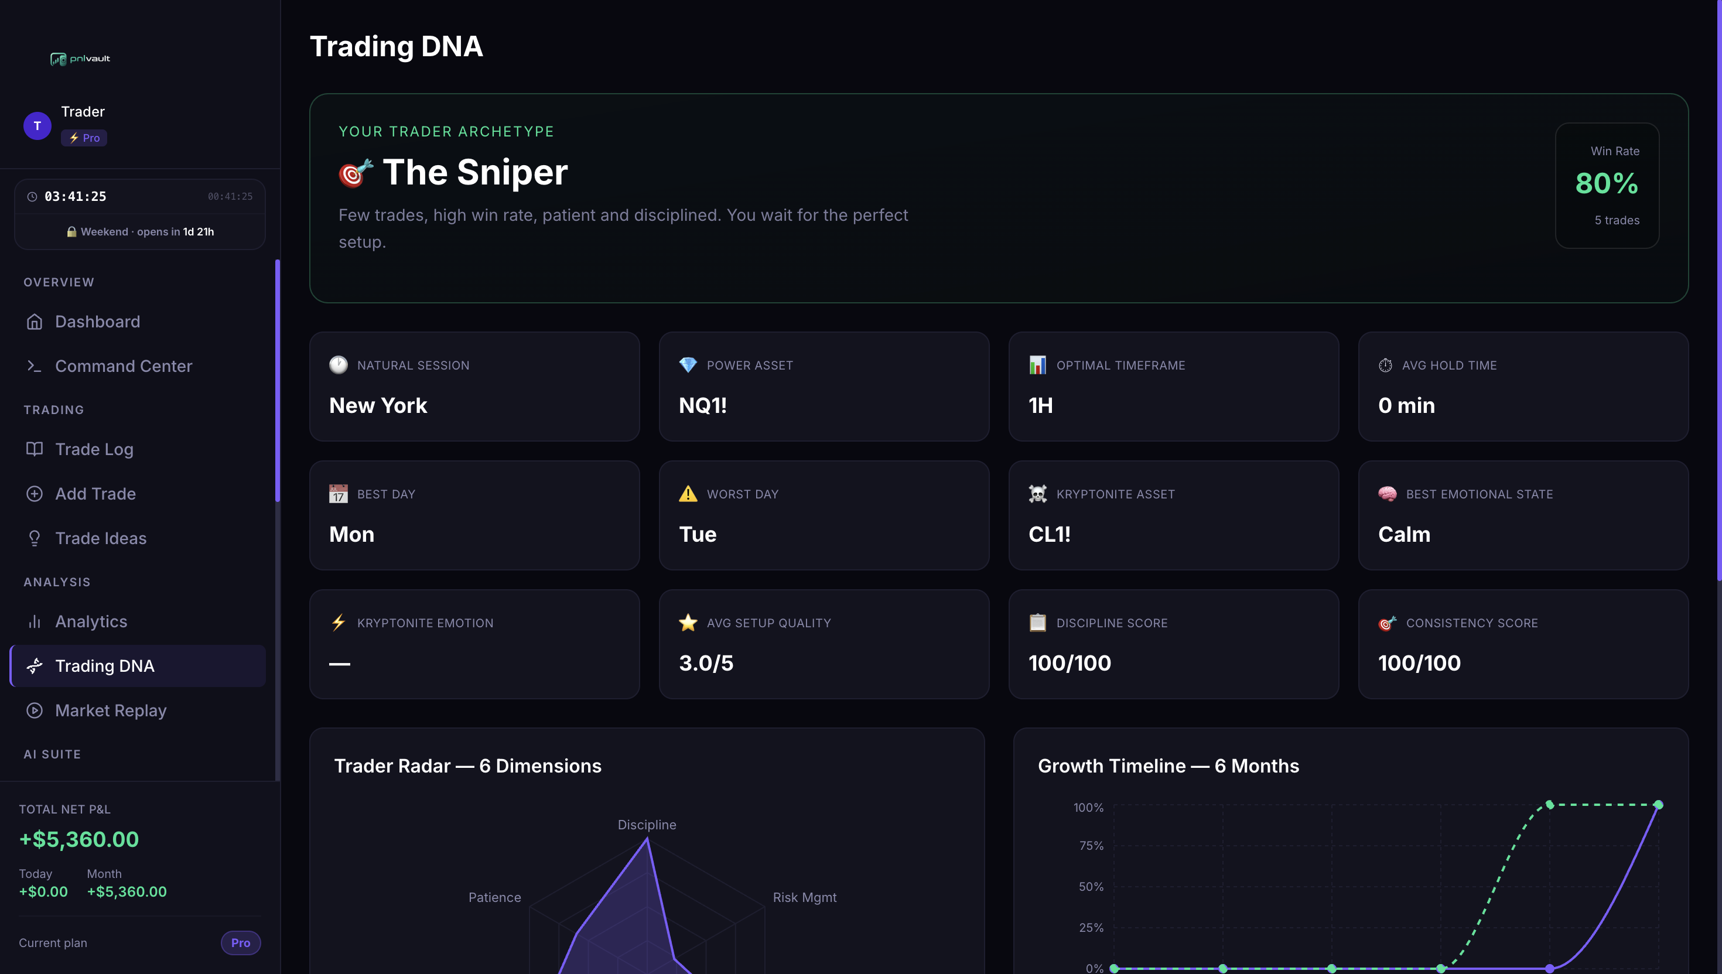
Task: Click the Best Emotional State brain icon
Action: tap(1388, 494)
